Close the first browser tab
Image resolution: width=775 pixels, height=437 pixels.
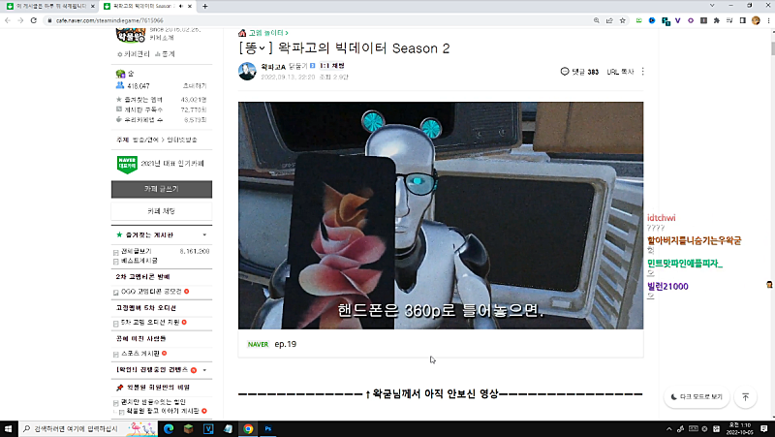pos(92,6)
